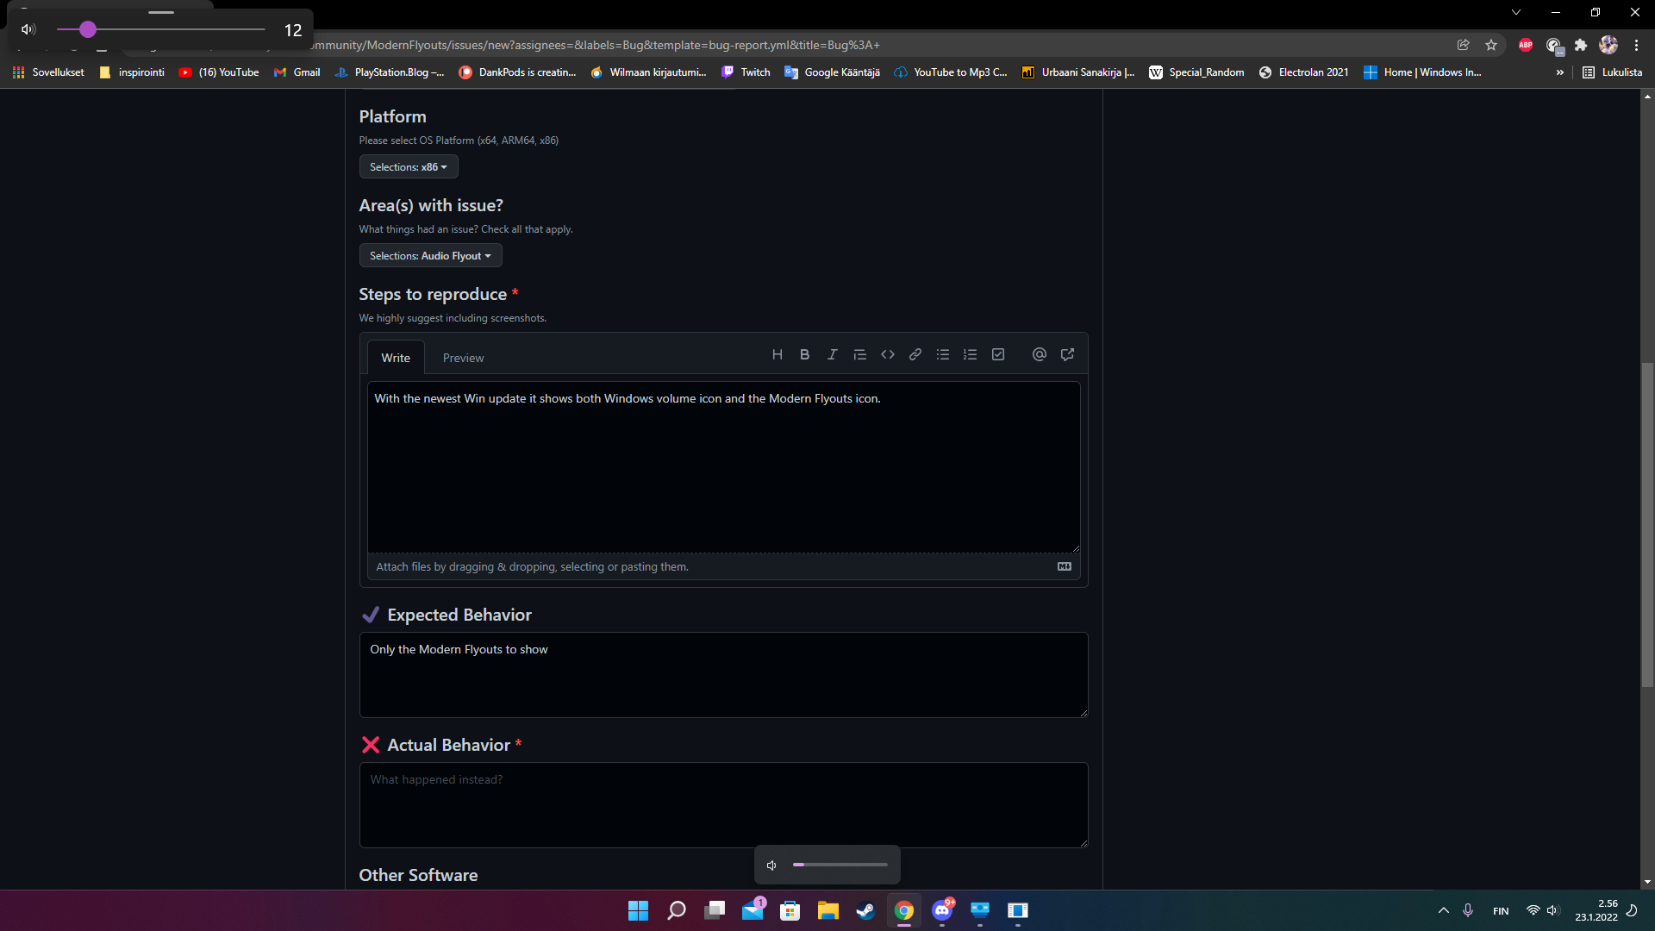Apply italic formatting icon
1655x931 pixels.
tap(832, 354)
